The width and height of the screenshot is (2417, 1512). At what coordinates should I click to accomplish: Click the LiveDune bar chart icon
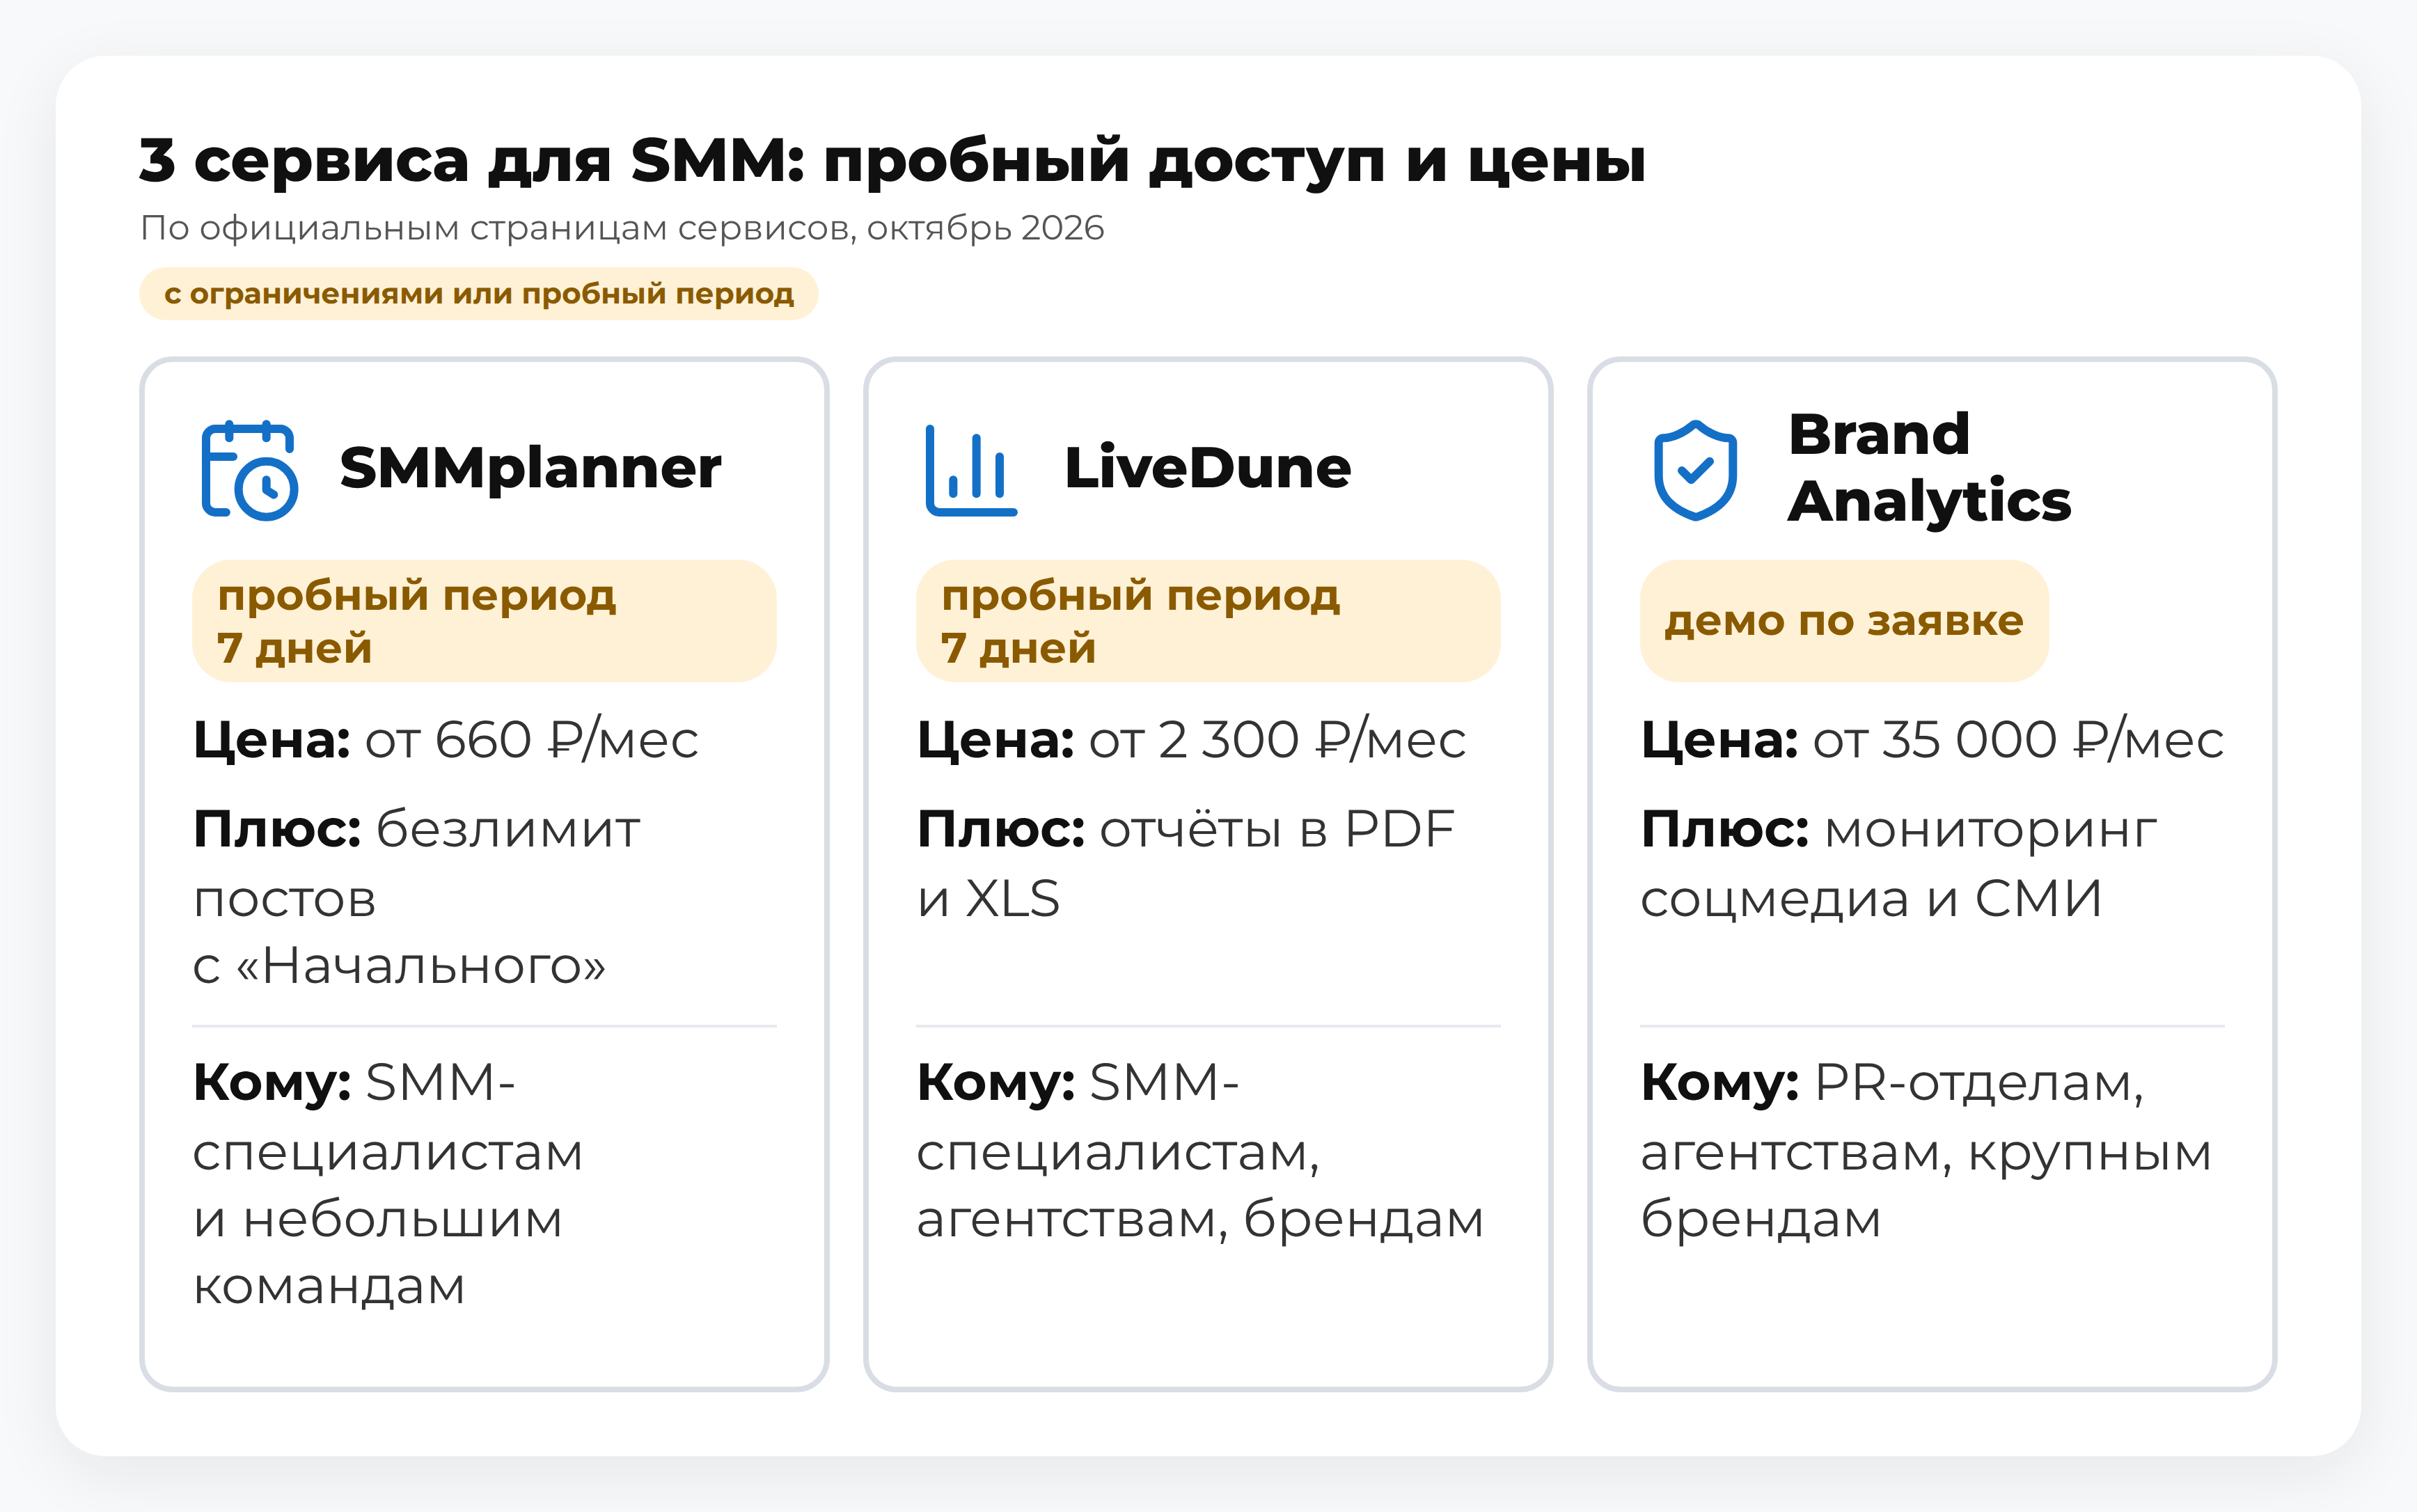971,470
